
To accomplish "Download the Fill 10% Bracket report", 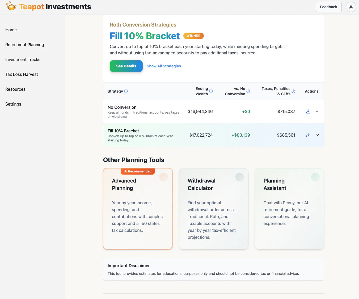I will pos(308,135).
